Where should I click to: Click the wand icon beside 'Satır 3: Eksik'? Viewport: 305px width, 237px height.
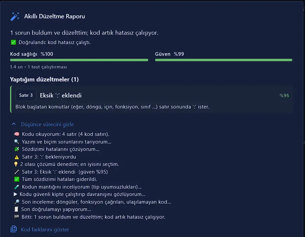[x=17, y=172]
